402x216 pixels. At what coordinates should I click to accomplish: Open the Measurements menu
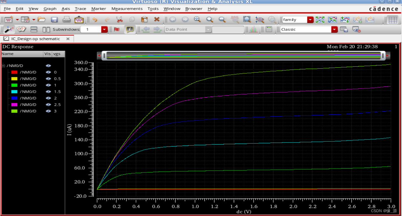(127, 9)
